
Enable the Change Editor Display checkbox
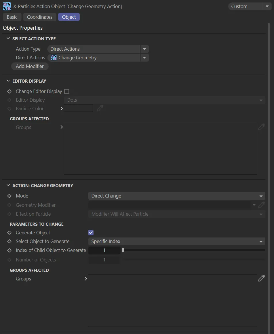[67, 91]
